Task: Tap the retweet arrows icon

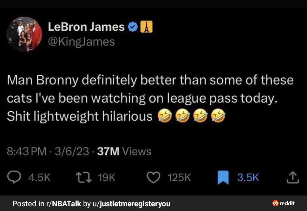Action: click(84, 177)
